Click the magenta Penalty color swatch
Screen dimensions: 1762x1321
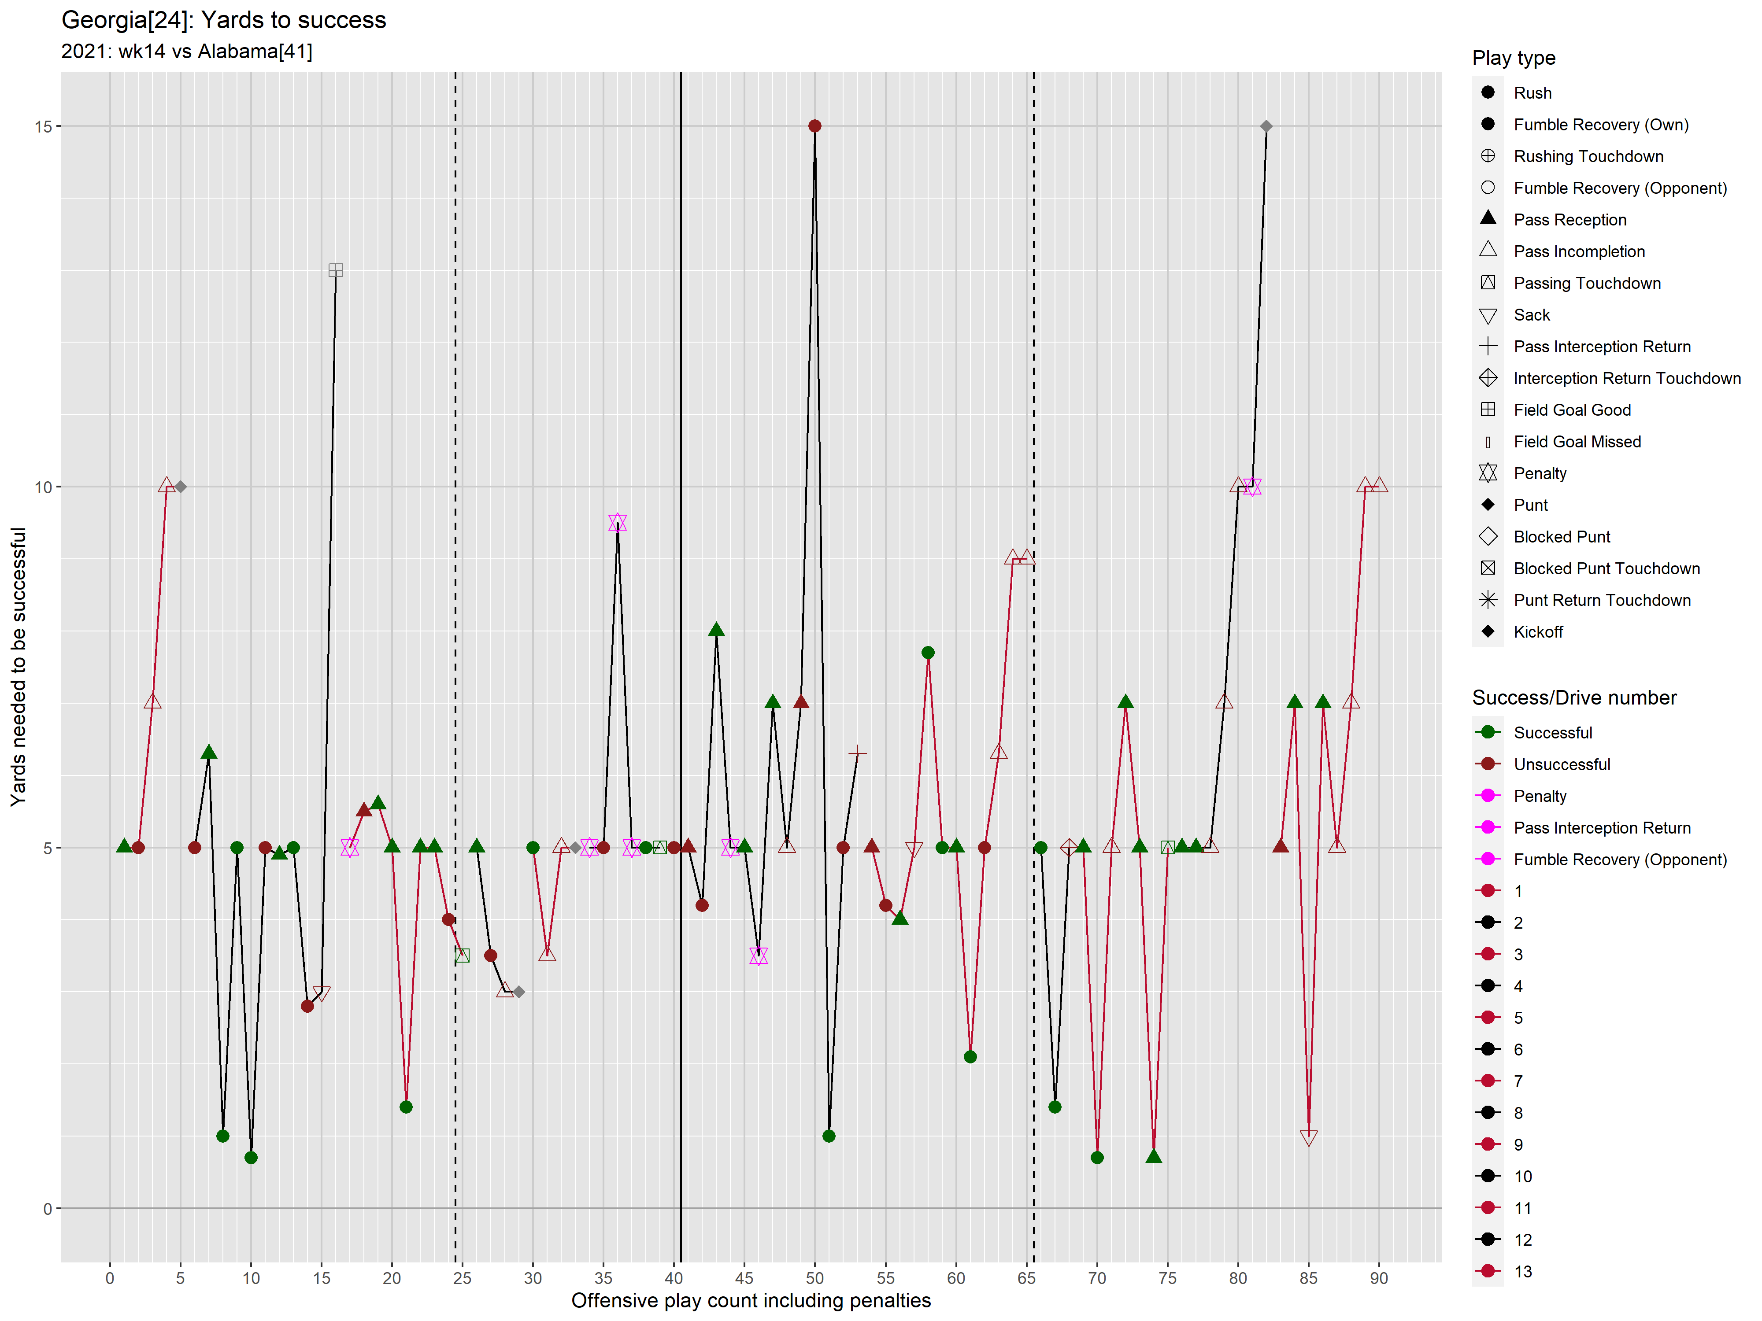[x=1487, y=796]
